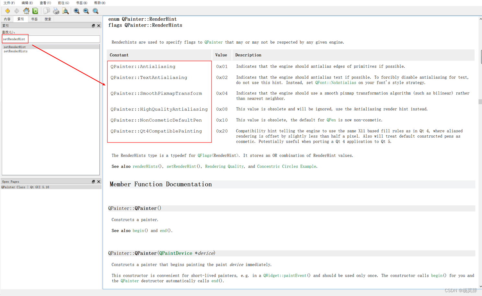The width and height of the screenshot is (482, 296).
Task: Follow QPainter link before 'destructor automatically'
Action: [x=130, y=281]
